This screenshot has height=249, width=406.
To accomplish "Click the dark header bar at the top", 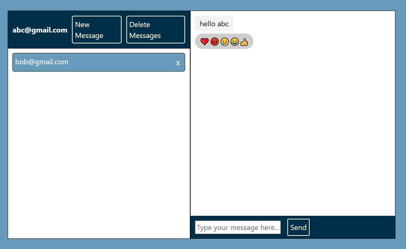I will click(99, 30).
